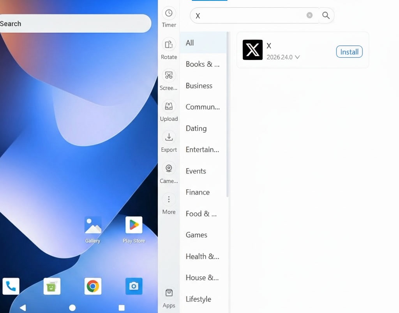Image resolution: width=399 pixels, height=313 pixels.
Task: Click the category list scrollbar
Action: pyautogui.click(x=228, y=114)
